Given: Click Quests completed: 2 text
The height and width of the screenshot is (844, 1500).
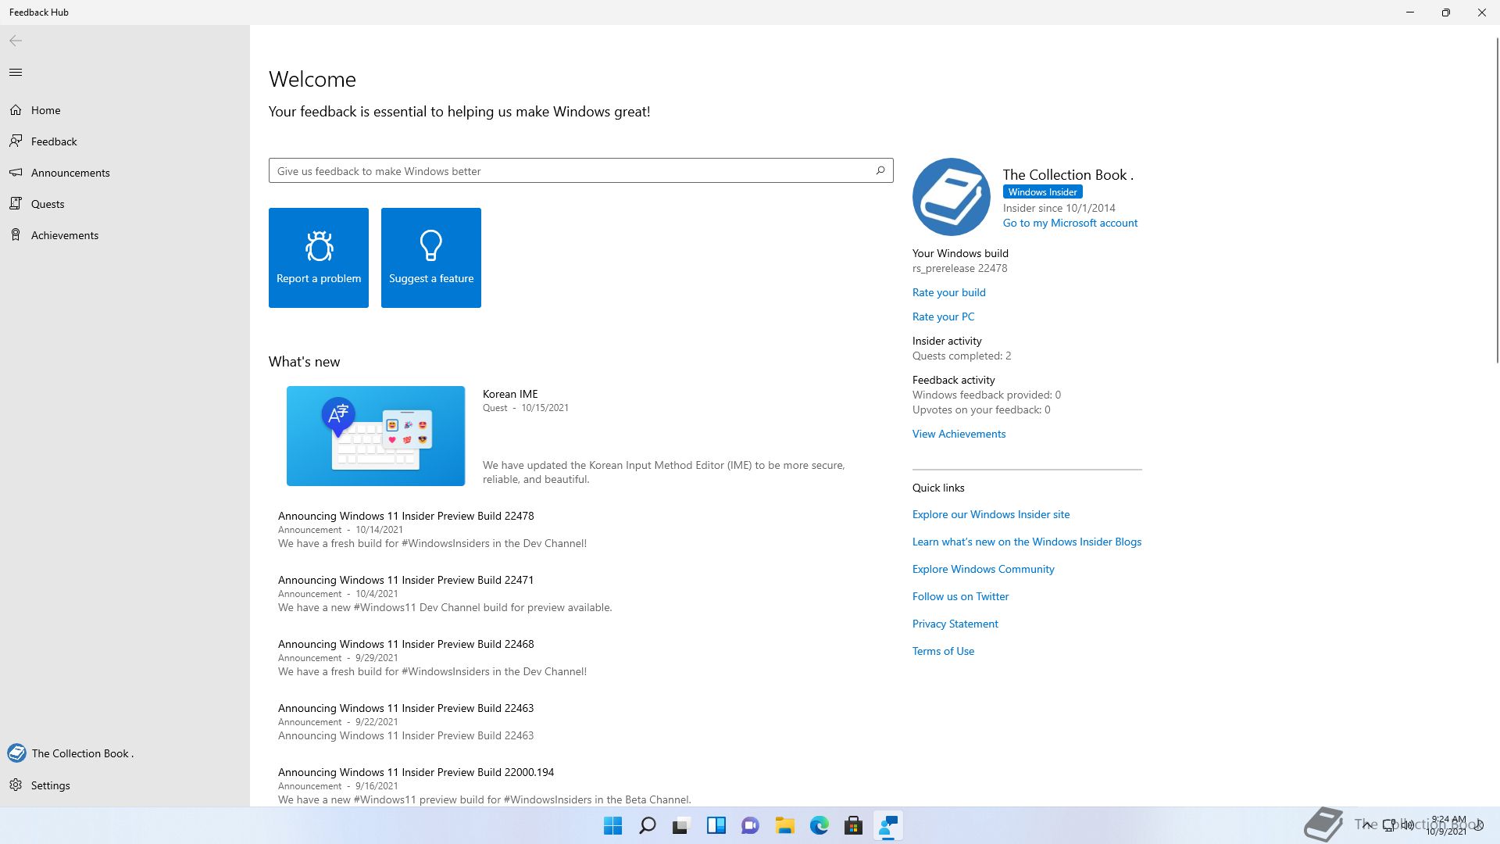Looking at the screenshot, I should [962, 356].
